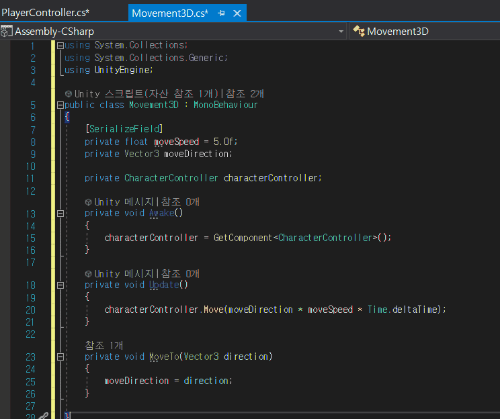Click the screwdriver quick actions icon in margin
The width and height of the screenshot is (500, 419).
click(43, 416)
